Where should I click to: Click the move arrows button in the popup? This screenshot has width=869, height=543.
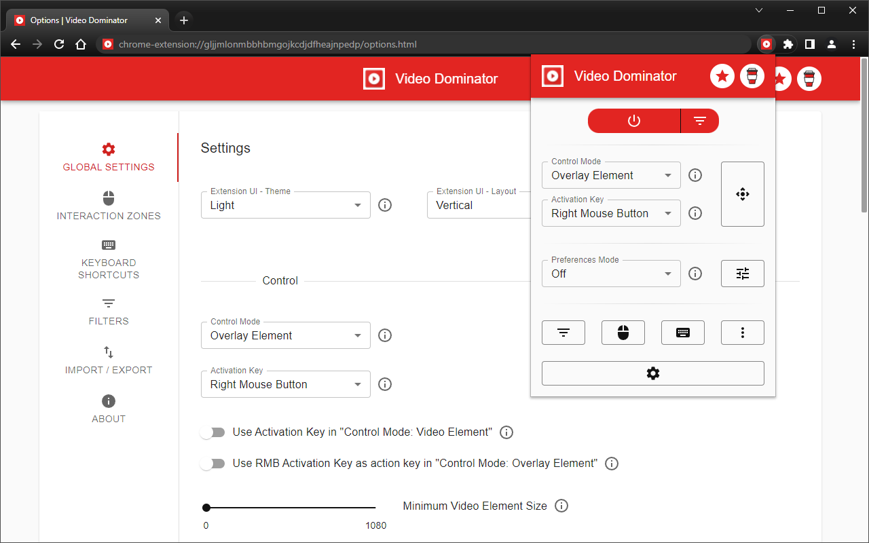click(743, 194)
